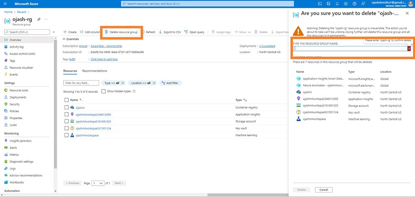Click Create in the toolbar
Screen dimensions: 415x197
pyautogui.click(x=70, y=32)
